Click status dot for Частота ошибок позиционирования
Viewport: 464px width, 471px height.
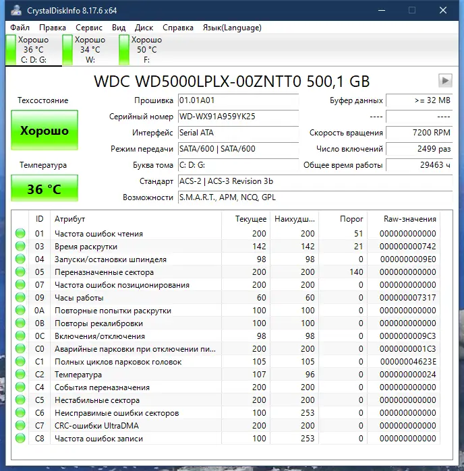(20, 285)
